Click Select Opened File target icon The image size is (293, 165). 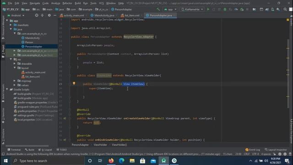[x=37, y=15]
